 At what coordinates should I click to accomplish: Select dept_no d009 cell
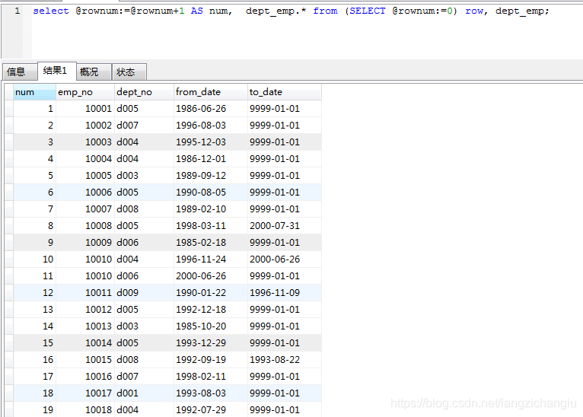pyautogui.click(x=145, y=292)
